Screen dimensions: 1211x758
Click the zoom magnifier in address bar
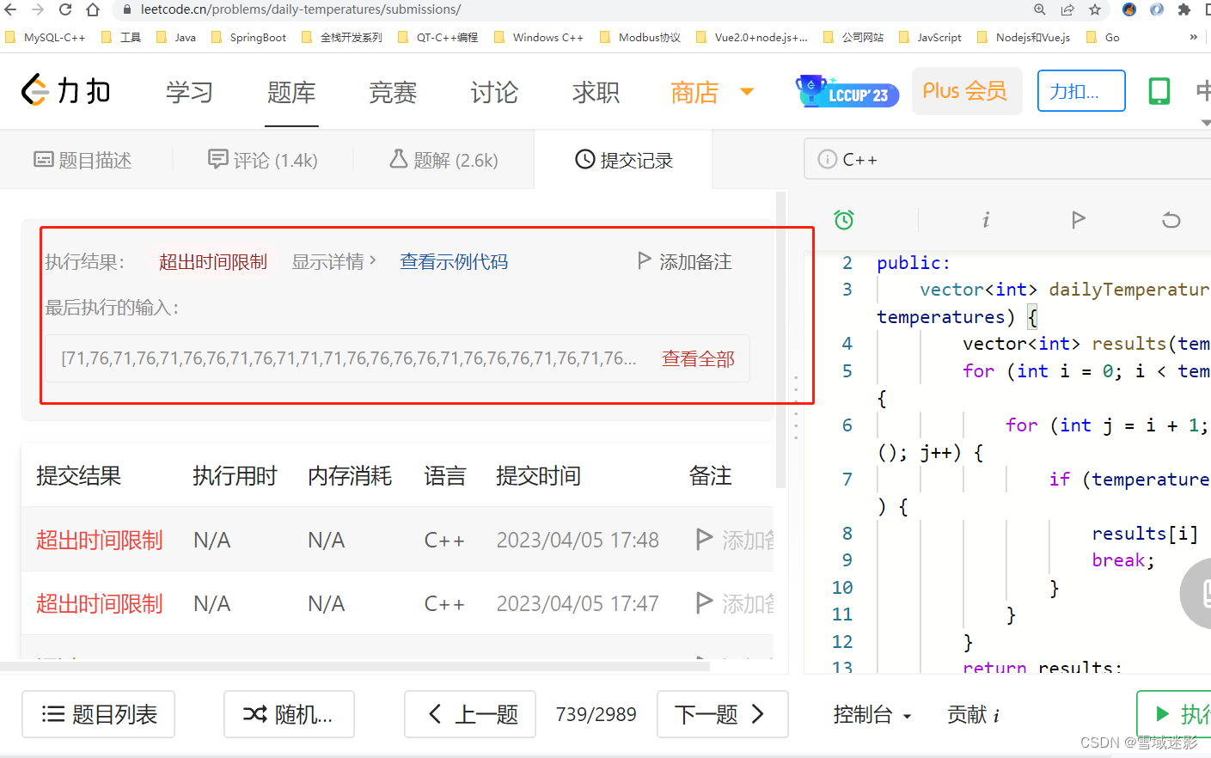click(1040, 9)
